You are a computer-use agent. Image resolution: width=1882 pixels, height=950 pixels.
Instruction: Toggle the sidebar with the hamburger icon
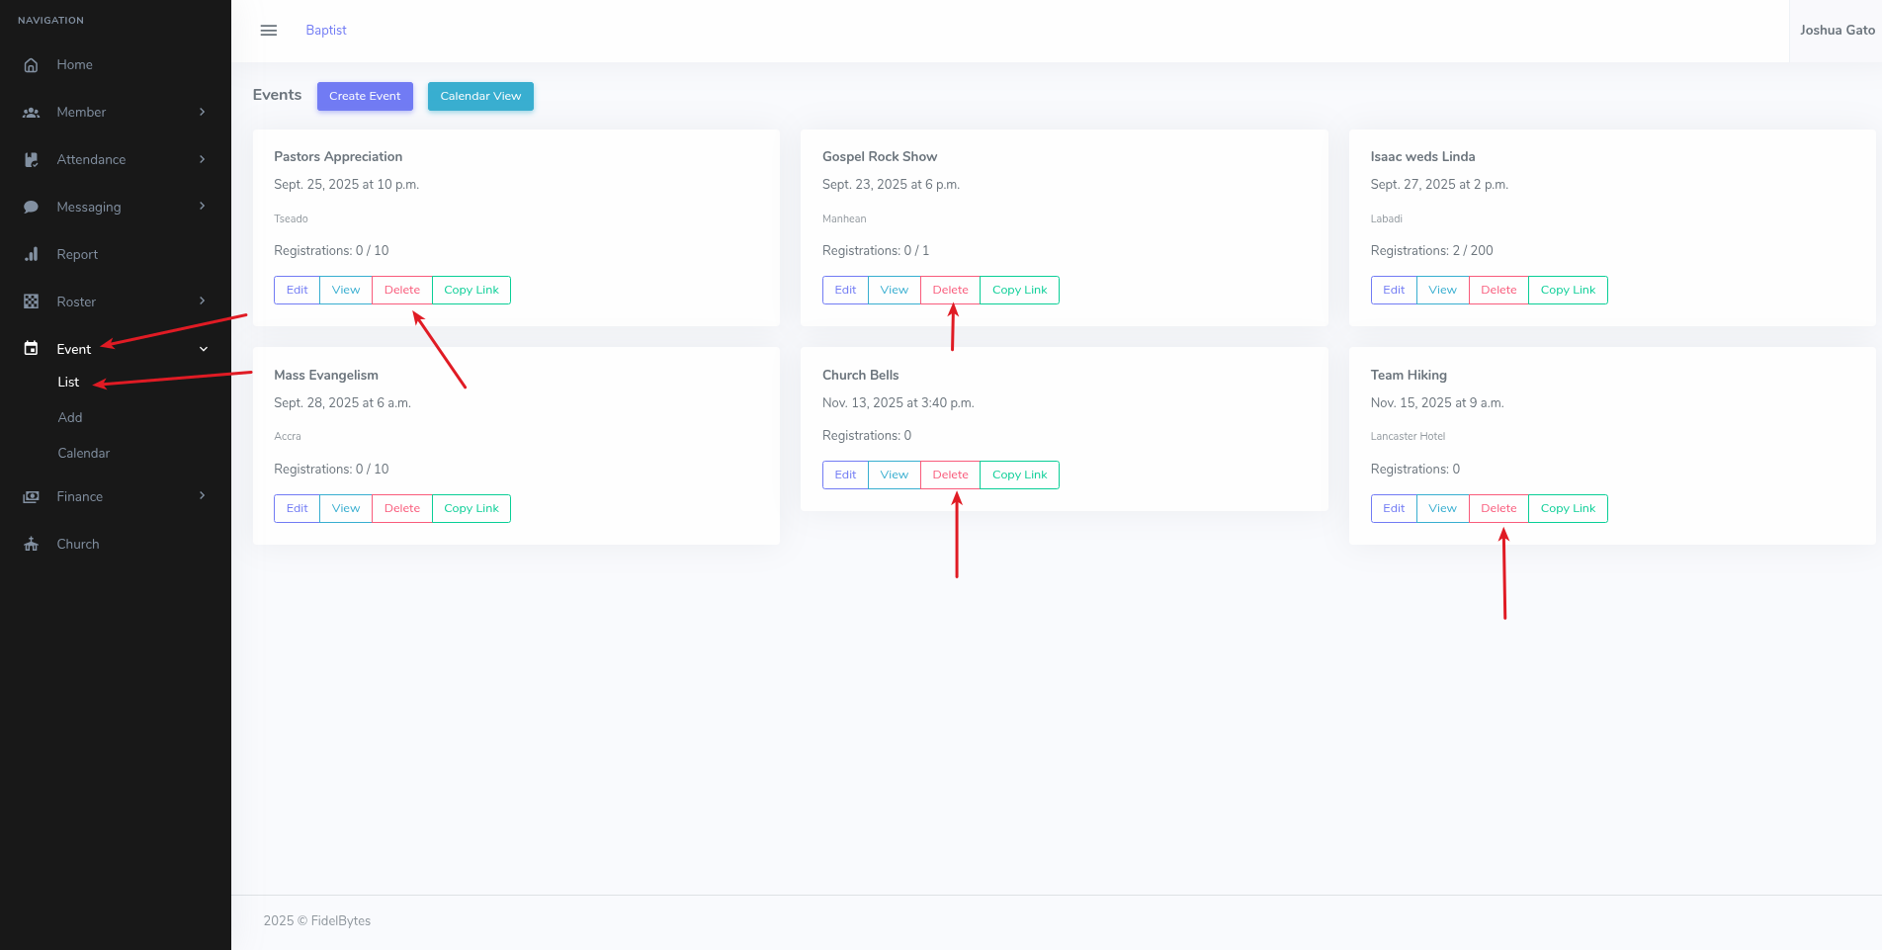[268, 31]
